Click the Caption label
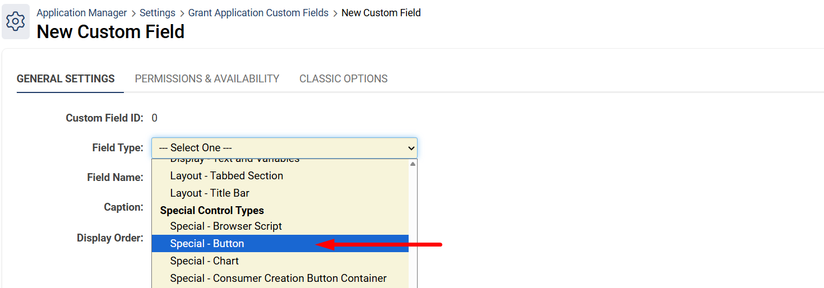 (123, 207)
